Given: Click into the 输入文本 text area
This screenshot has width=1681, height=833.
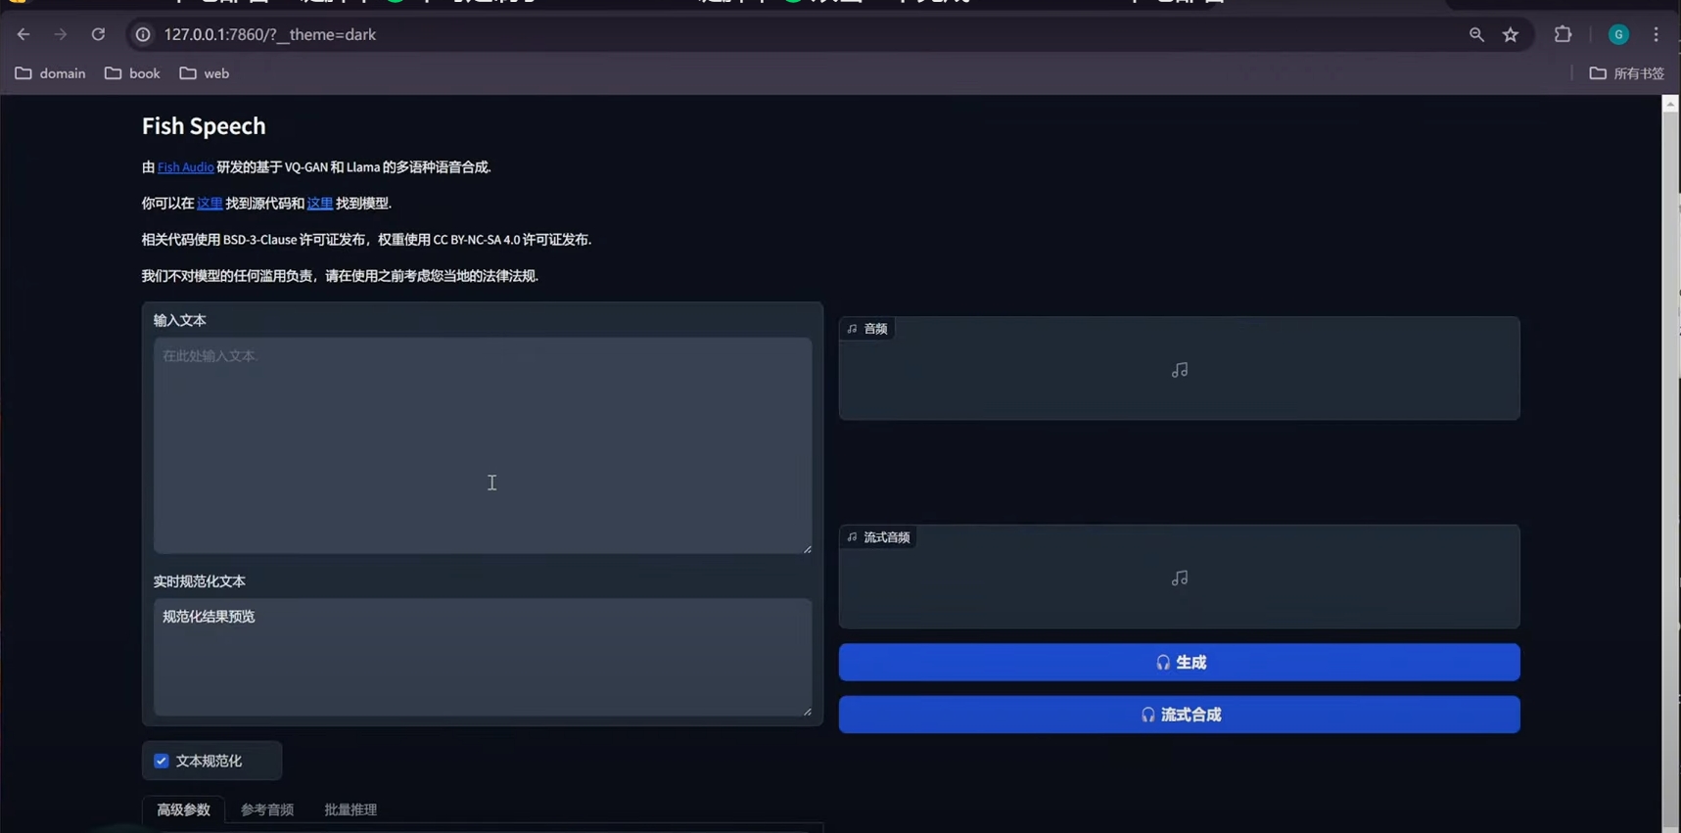Looking at the screenshot, I should (x=483, y=445).
